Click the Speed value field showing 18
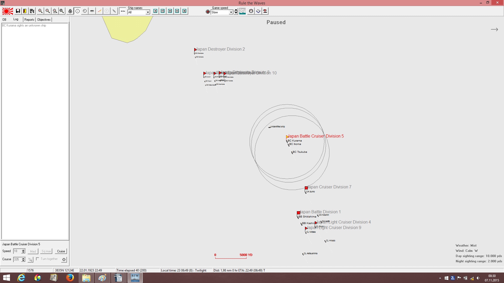Screen dimensions: 504x283 pos(17,251)
